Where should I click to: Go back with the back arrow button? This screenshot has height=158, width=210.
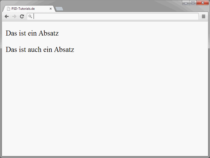7,17
